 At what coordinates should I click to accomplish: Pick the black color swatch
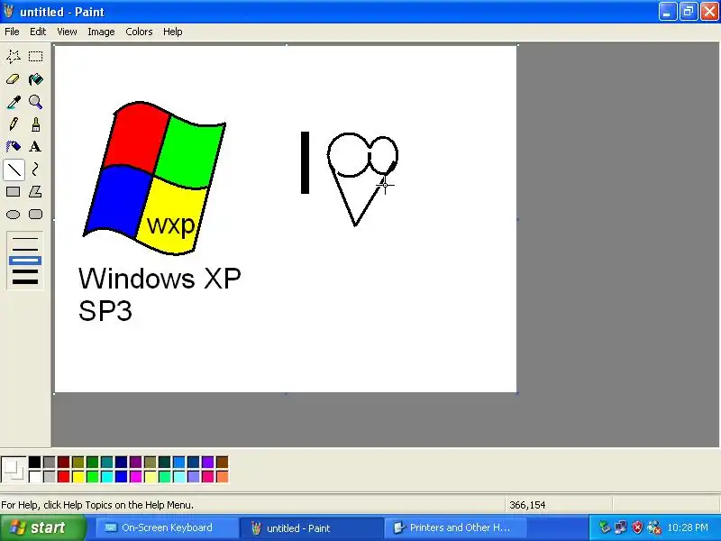(x=35, y=462)
